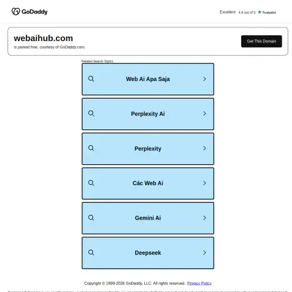Image resolution: width=292 pixels, height=292 pixels.
Task: Click search icon beside Các Web Ai
Action: click(x=91, y=183)
